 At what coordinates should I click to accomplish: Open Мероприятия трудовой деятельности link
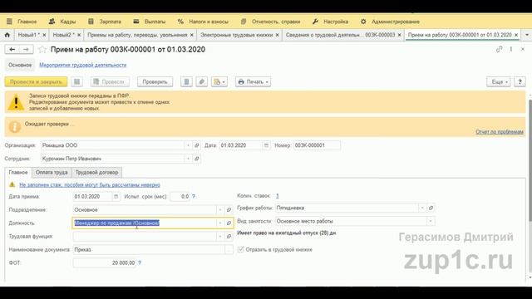83,65
